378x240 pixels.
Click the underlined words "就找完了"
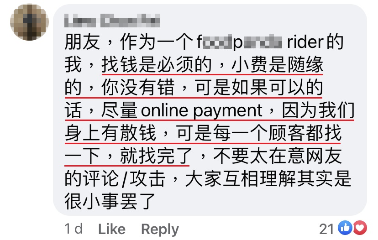[x=156, y=156]
